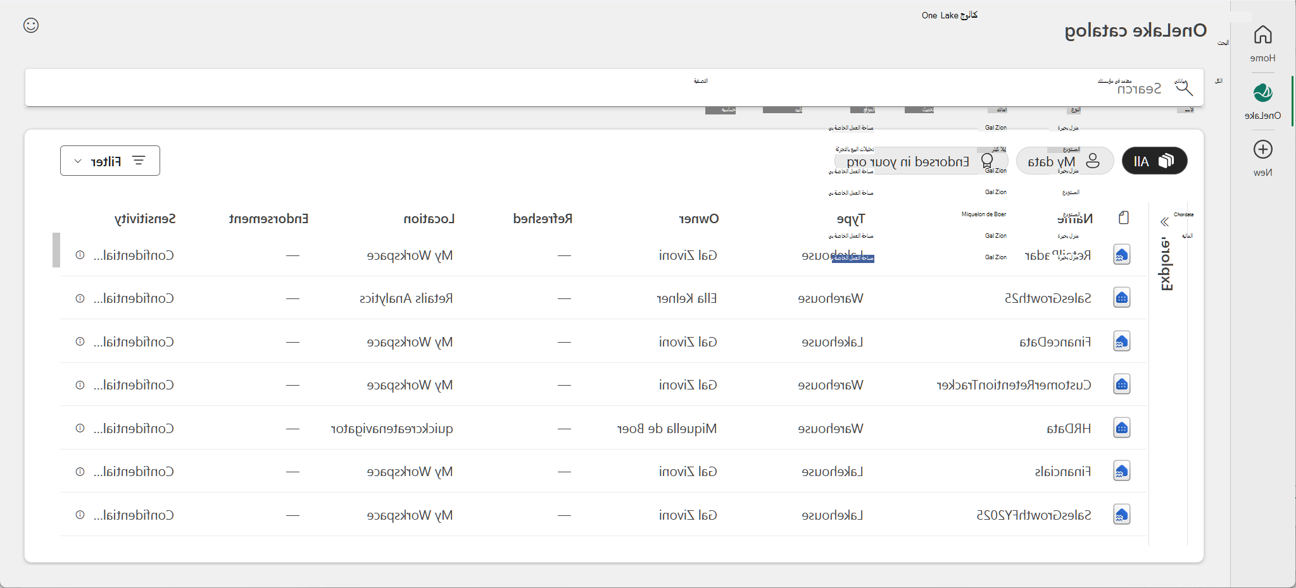Show sensitivity info for SalesGrowthFY2025 row
The width and height of the screenshot is (1296, 588).
tap(80, 515)
